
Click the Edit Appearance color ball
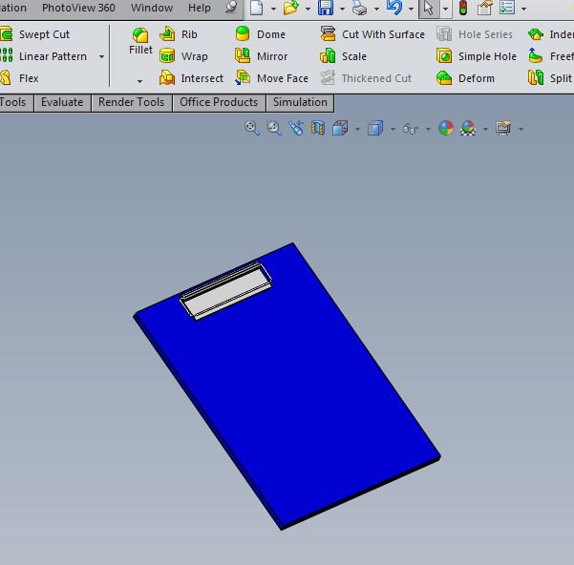click(446, 128)
